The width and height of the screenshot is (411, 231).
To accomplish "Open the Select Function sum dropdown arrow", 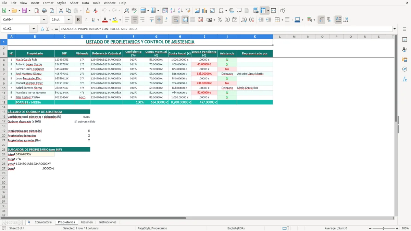I will click(52, 29).
